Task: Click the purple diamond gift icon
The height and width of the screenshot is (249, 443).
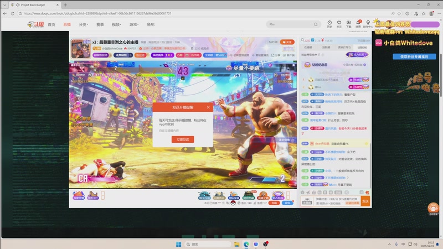Action: 278,195
